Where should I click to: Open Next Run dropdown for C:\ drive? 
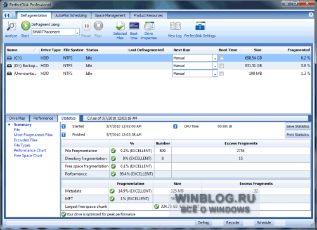(215, 58)
